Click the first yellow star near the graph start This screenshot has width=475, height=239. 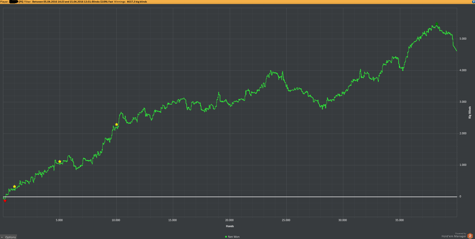(14, 187)
